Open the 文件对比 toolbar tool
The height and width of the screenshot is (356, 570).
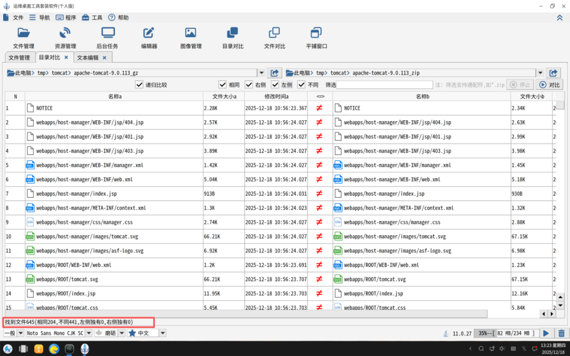coord(274,38)
